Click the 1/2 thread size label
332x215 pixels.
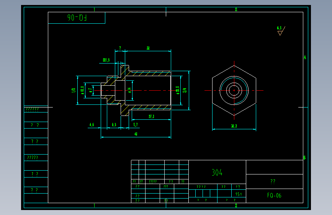(x=74, y=90)
